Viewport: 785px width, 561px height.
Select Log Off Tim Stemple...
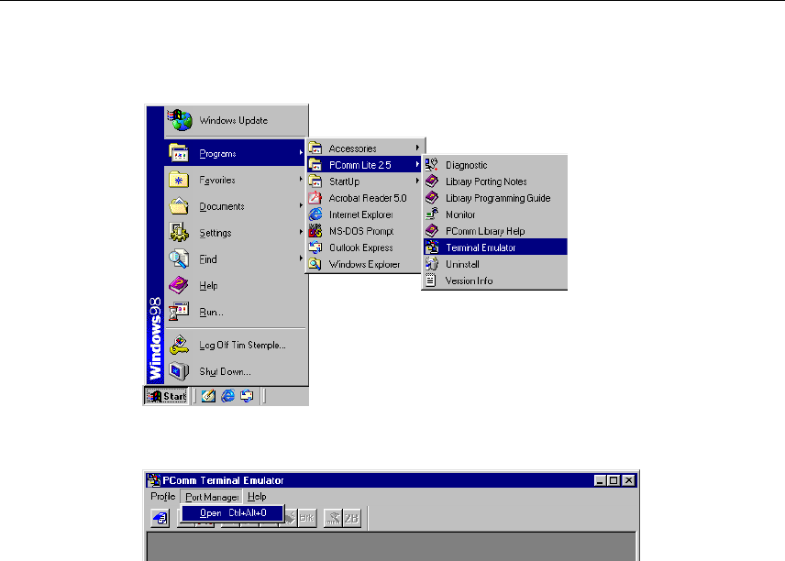[236, 346]
